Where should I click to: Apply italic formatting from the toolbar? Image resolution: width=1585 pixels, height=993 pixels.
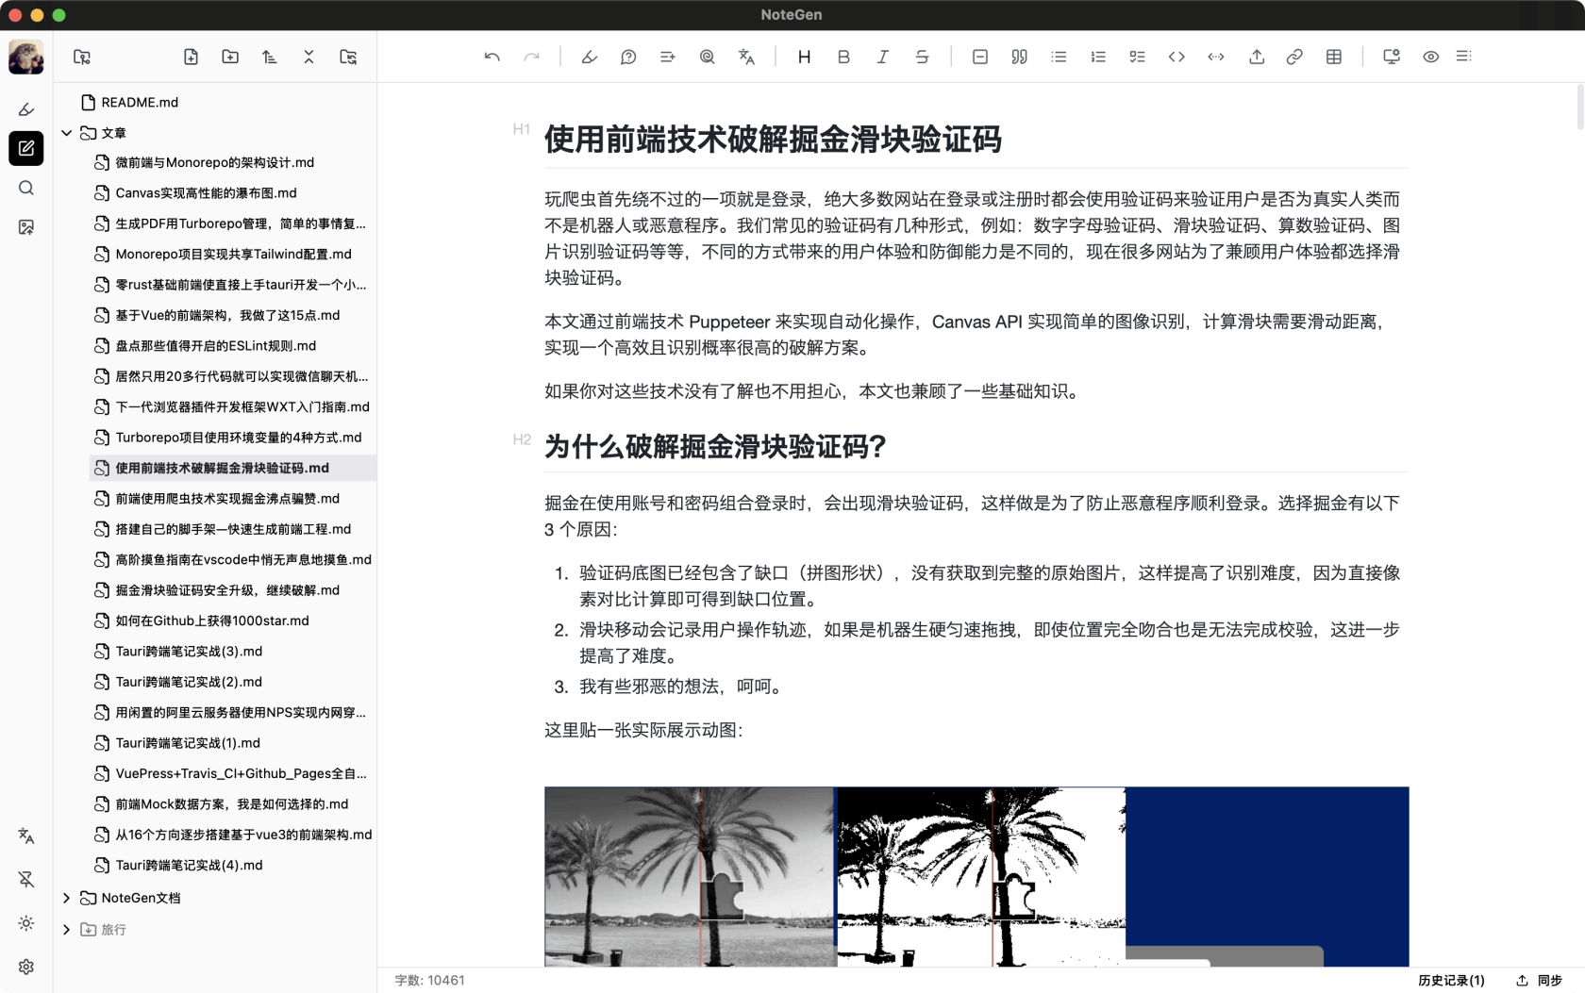(x=882, y=57)
